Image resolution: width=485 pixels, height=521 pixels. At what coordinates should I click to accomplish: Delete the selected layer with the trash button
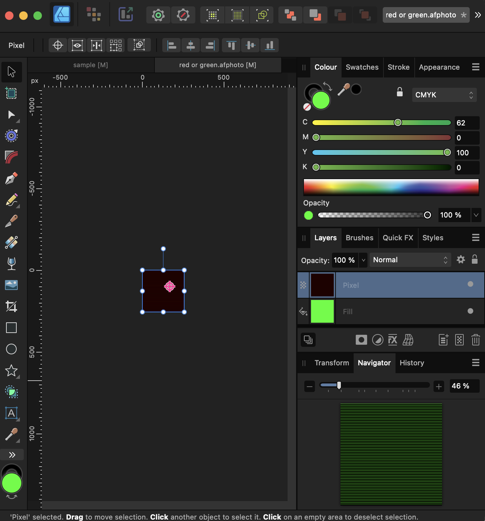click(x=476, y=340)
